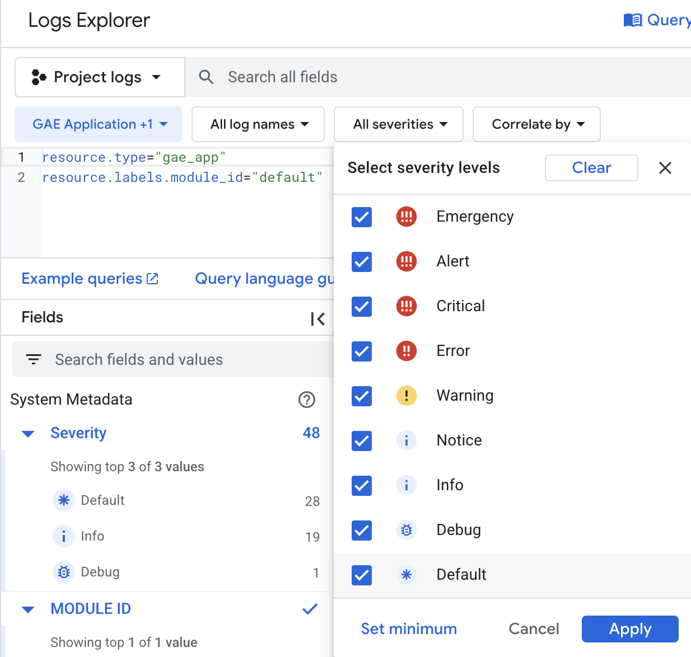
Task: Close the severity levels panel
Action: point(665,168)
